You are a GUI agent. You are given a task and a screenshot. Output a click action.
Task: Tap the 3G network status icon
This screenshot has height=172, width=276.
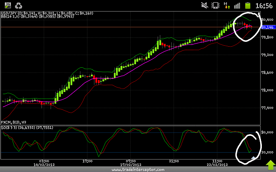(x=8, y=5)
